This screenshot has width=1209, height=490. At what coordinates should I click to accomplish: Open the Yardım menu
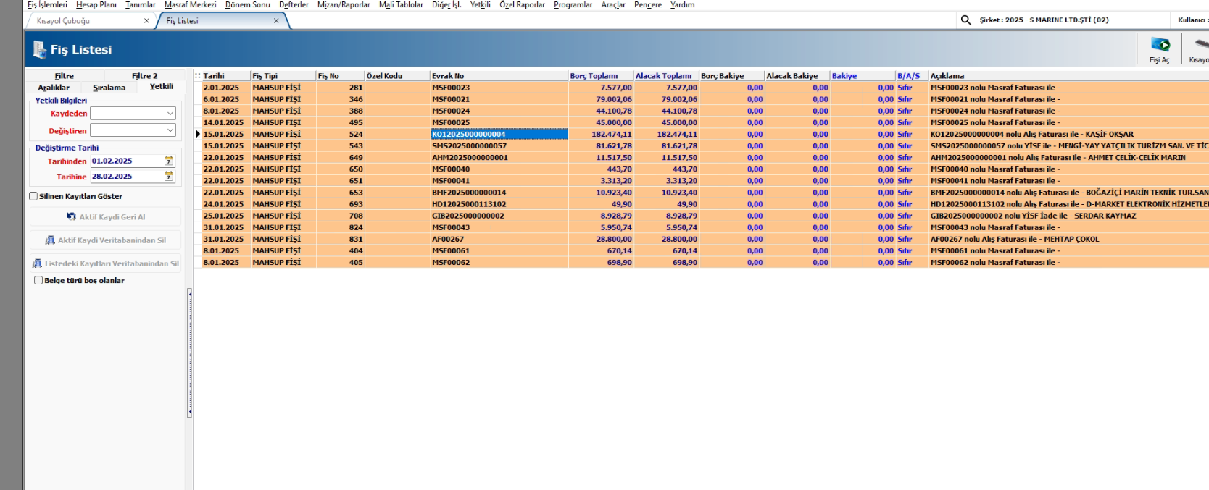(x=682, y=4)
